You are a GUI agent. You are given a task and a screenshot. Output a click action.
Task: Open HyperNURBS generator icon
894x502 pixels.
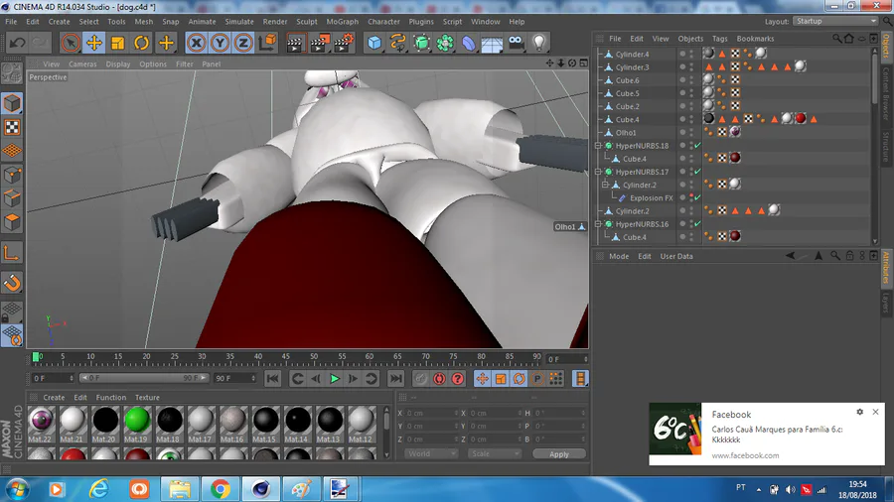pos(421,43)
